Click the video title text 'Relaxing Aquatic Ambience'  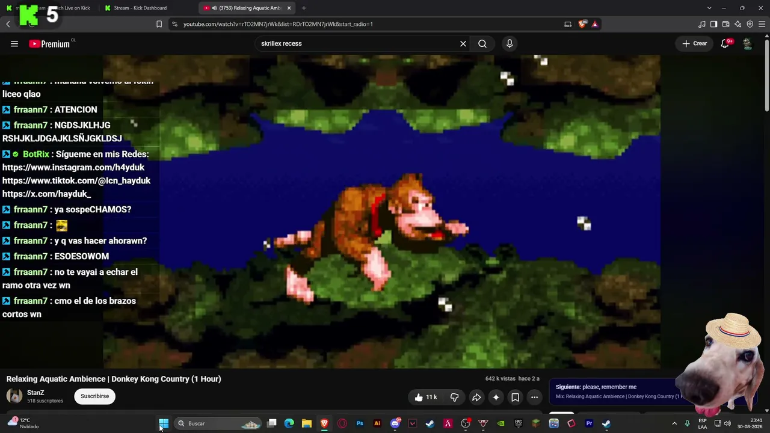click(114, 379)
